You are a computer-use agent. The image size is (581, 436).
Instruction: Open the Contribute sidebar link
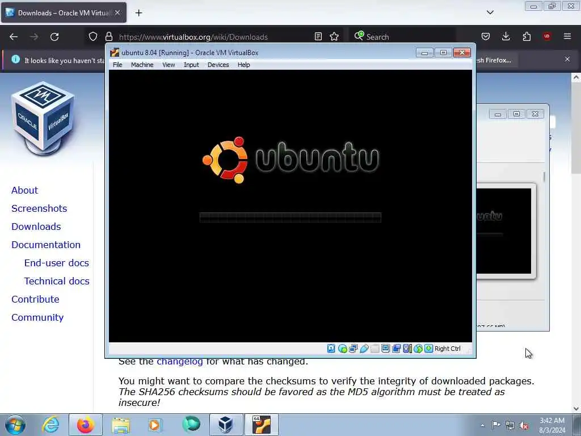[35, 299]
